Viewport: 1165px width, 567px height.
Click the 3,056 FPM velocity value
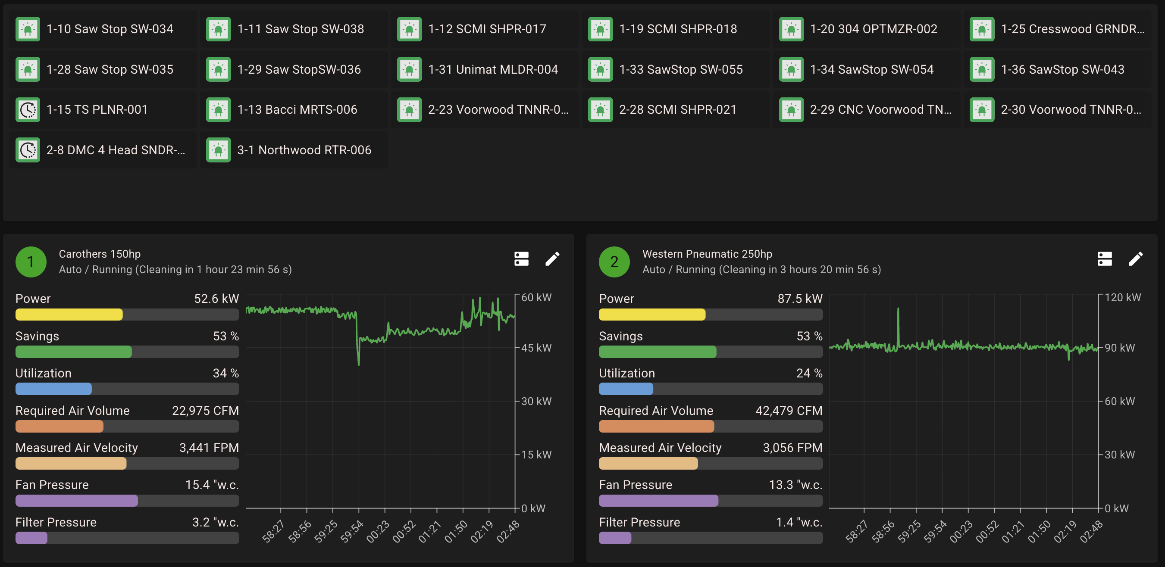click(792, 448)
